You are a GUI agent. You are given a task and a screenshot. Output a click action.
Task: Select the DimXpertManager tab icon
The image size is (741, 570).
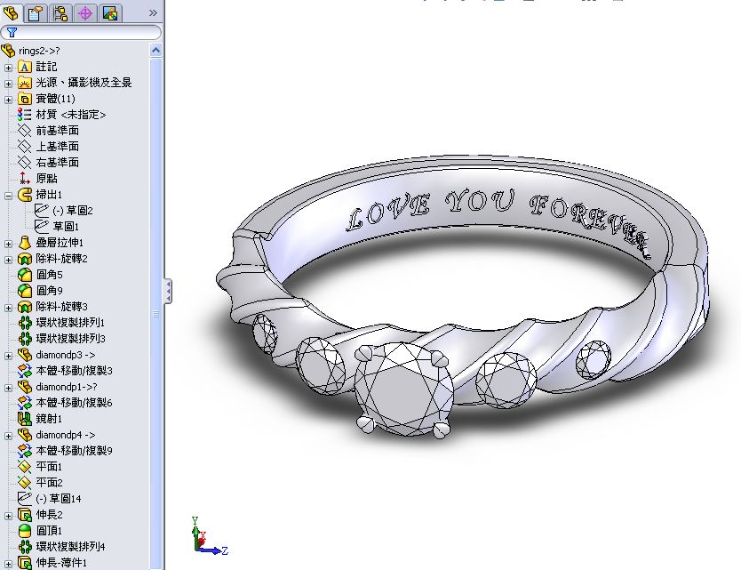tap(84, 12)
